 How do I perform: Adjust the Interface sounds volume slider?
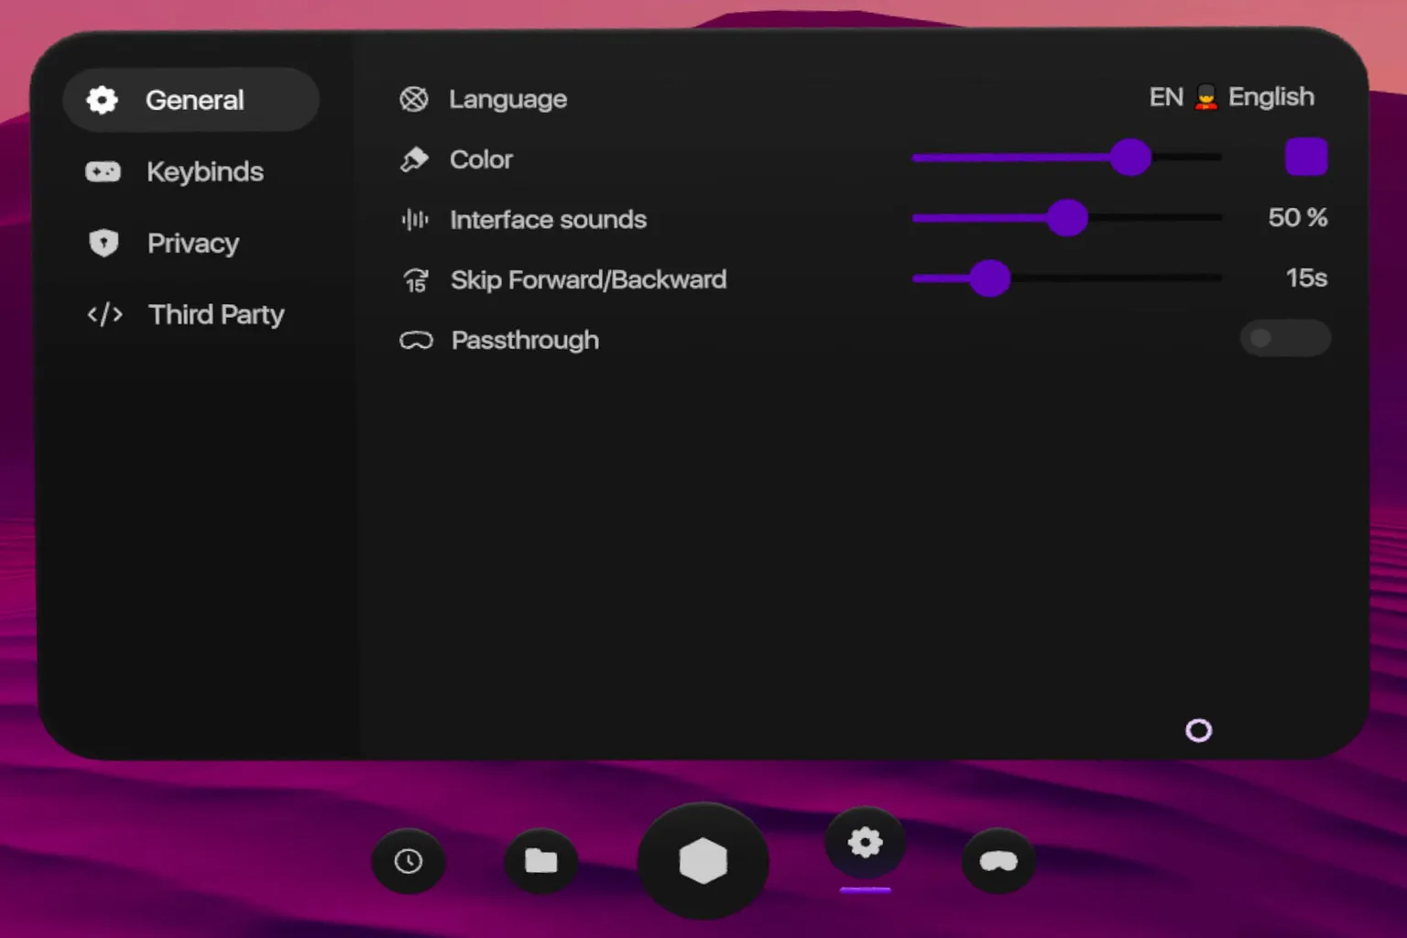point(1067,218)
